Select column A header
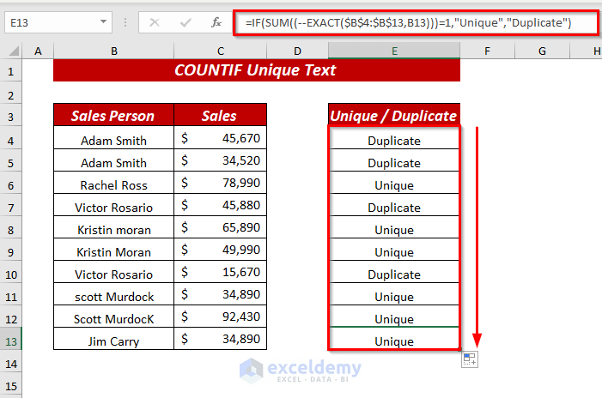This screenshot has height=398, width=602. click(38, 51)
